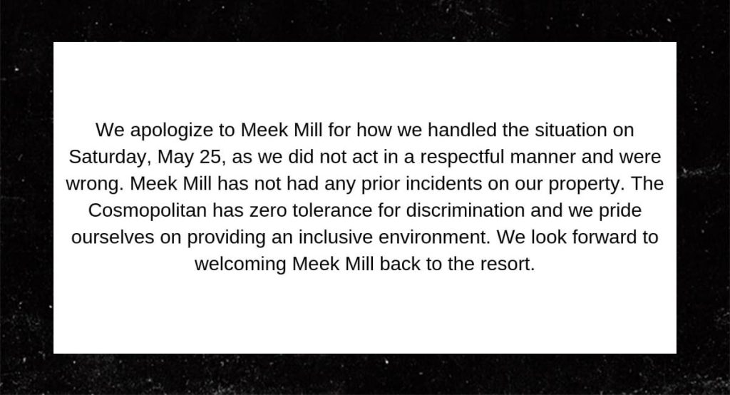
Task: Click the word "welcoming" in the last line
Action: pos(240,265)
